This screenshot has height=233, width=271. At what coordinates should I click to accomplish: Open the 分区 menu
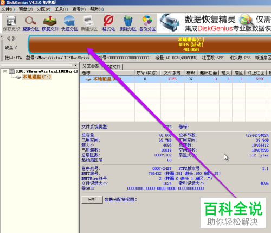coord(43,9)
